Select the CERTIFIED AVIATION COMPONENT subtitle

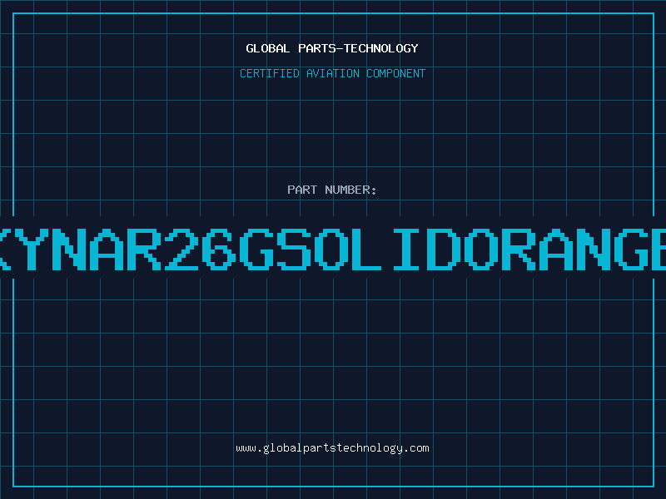[332, 73]
